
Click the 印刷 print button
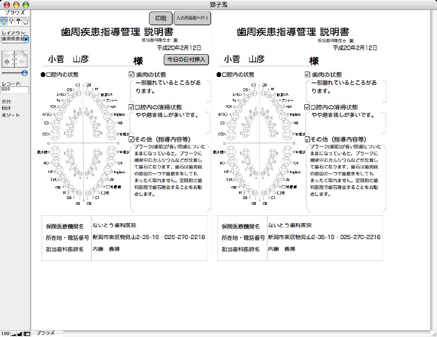coord(161,18)
